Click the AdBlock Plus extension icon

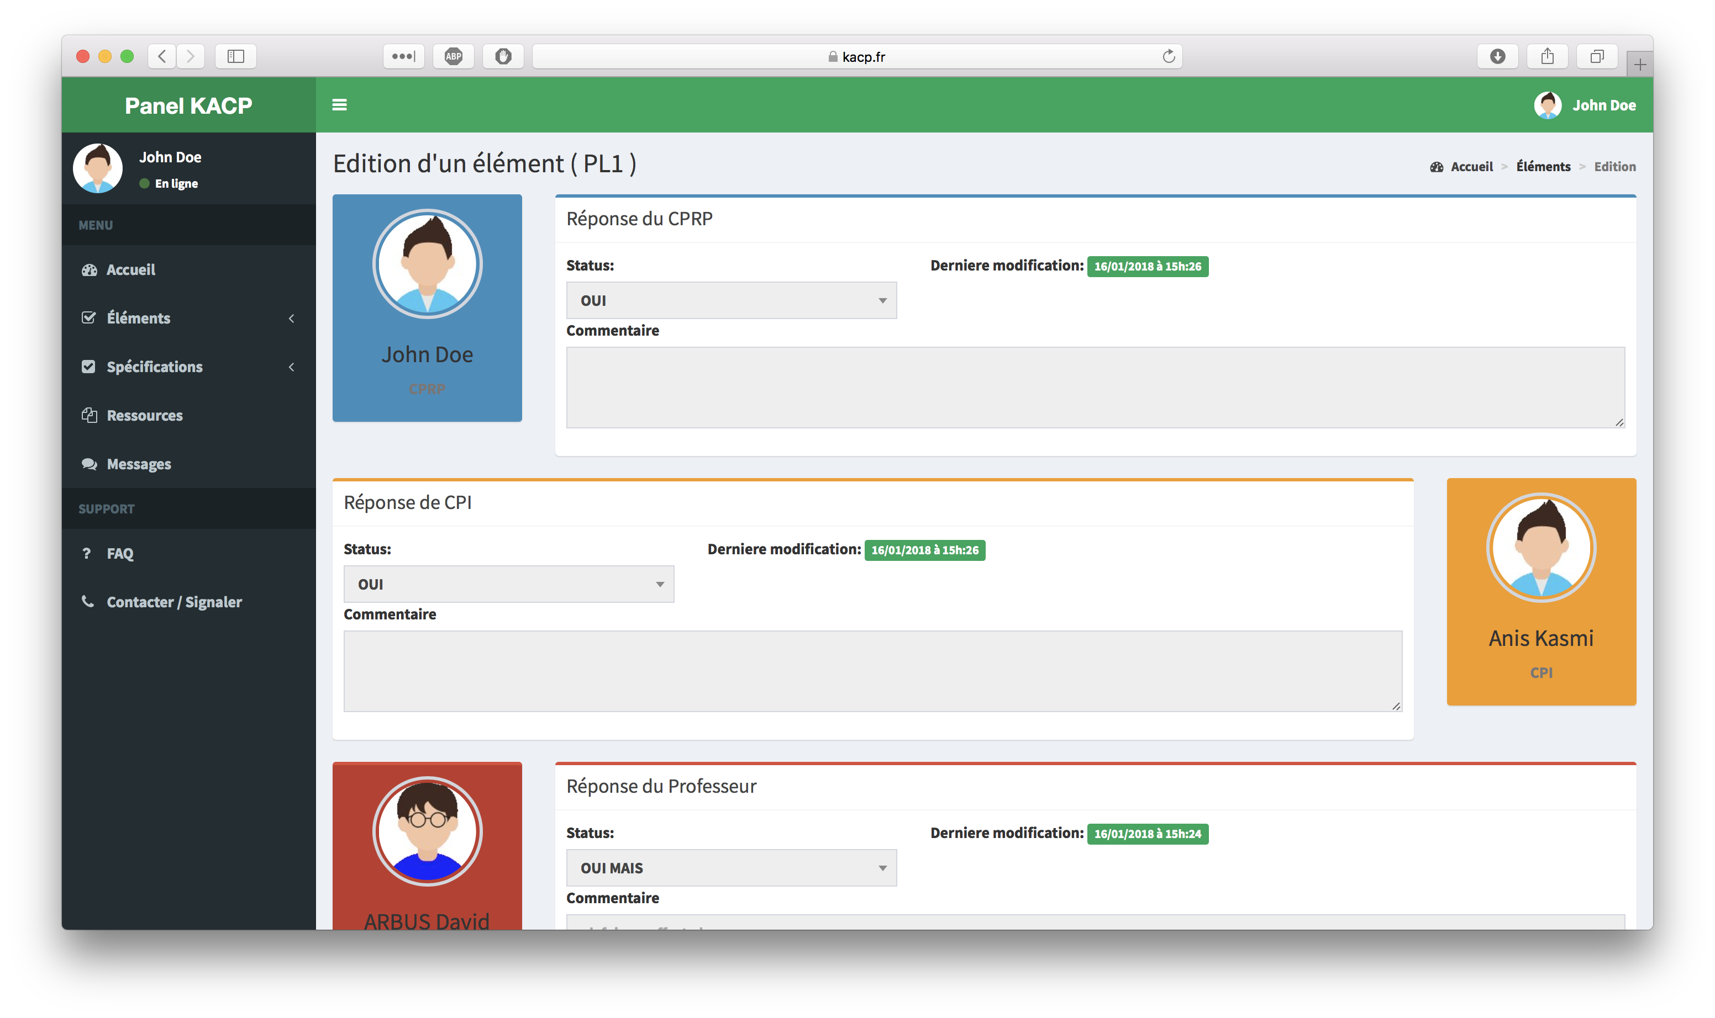click(x=453, y=56)
